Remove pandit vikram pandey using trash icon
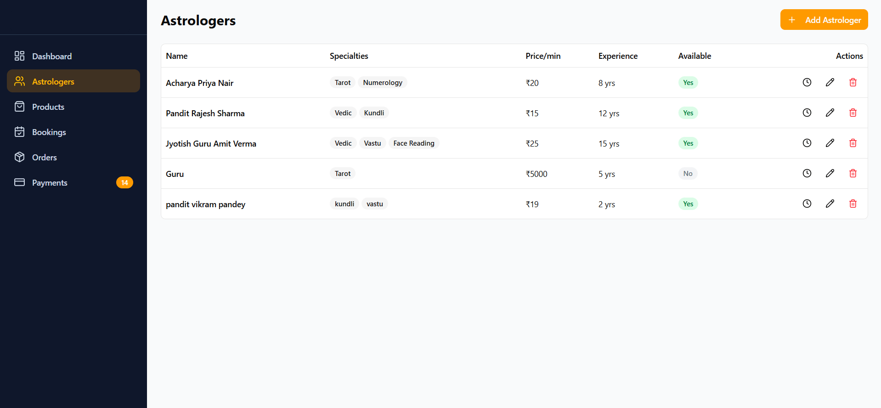 (x=853, y=204)
